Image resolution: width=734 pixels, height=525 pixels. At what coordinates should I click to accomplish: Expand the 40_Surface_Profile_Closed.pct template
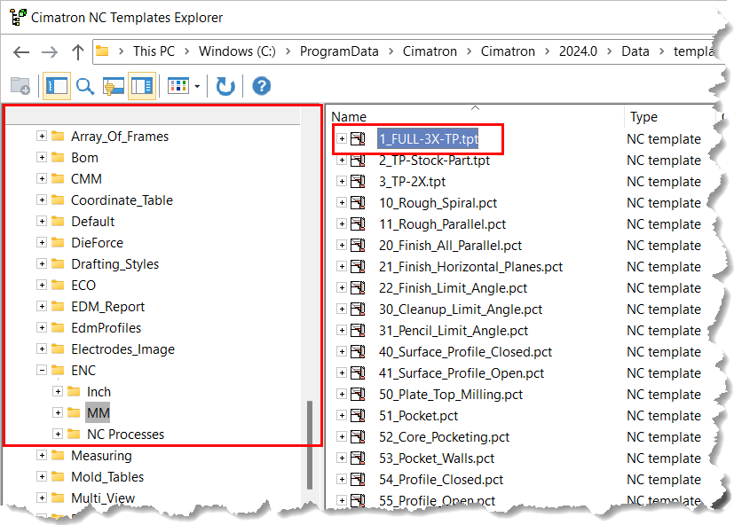[x=342, y=351]
